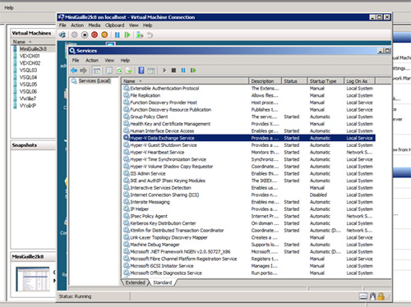The image size is (411, 307).
Task: Click the Forward arrow in Services toolbar
Action: (x=83, y=71)
